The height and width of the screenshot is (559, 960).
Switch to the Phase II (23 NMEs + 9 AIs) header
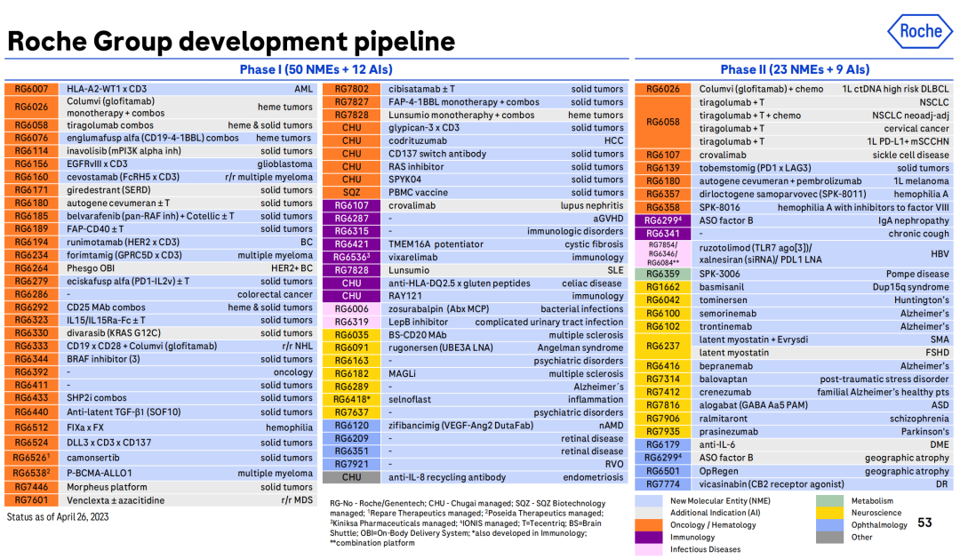point(795,69)
